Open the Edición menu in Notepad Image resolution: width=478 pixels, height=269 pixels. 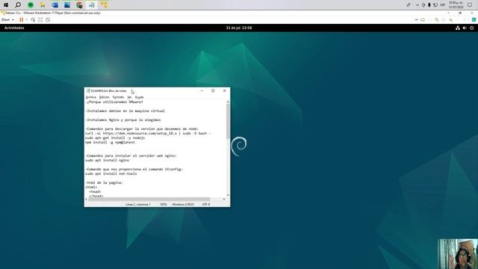pyautogui.click(x=105, y=97)
